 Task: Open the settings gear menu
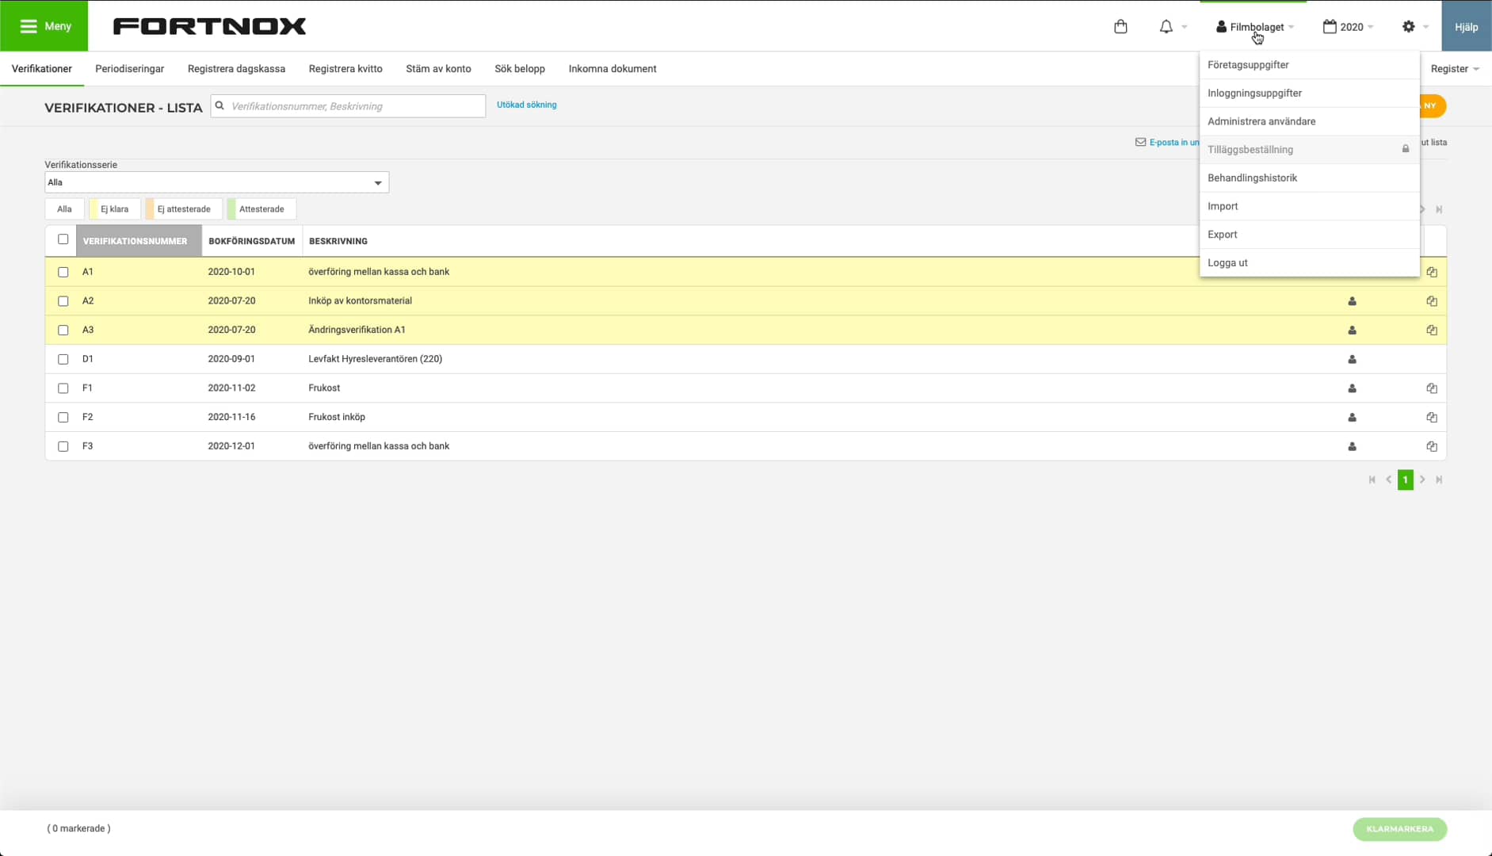coord(1409,27)
